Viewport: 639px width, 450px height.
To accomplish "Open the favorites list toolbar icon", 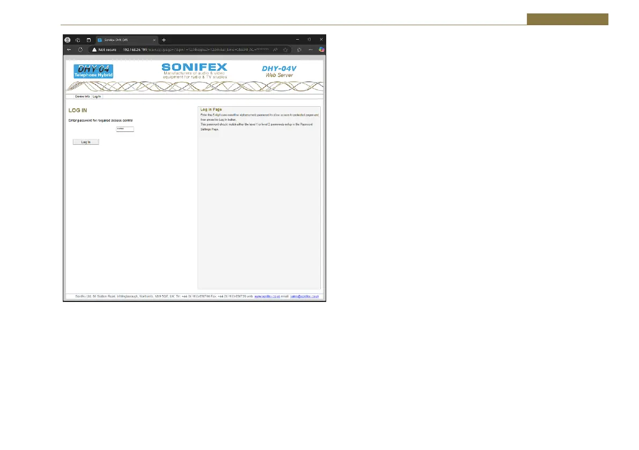I will click(299, 49).
